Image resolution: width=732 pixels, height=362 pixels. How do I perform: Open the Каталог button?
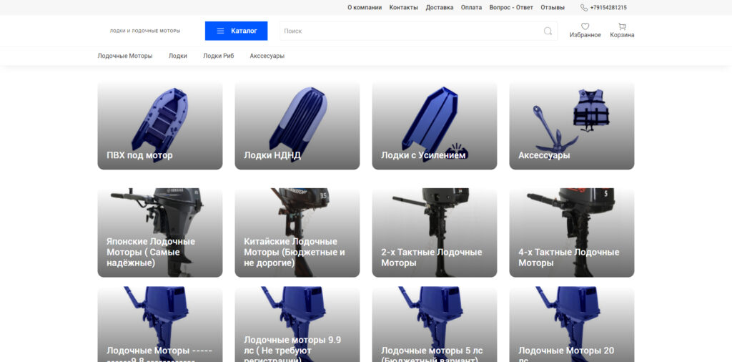[x=236, y=31]
